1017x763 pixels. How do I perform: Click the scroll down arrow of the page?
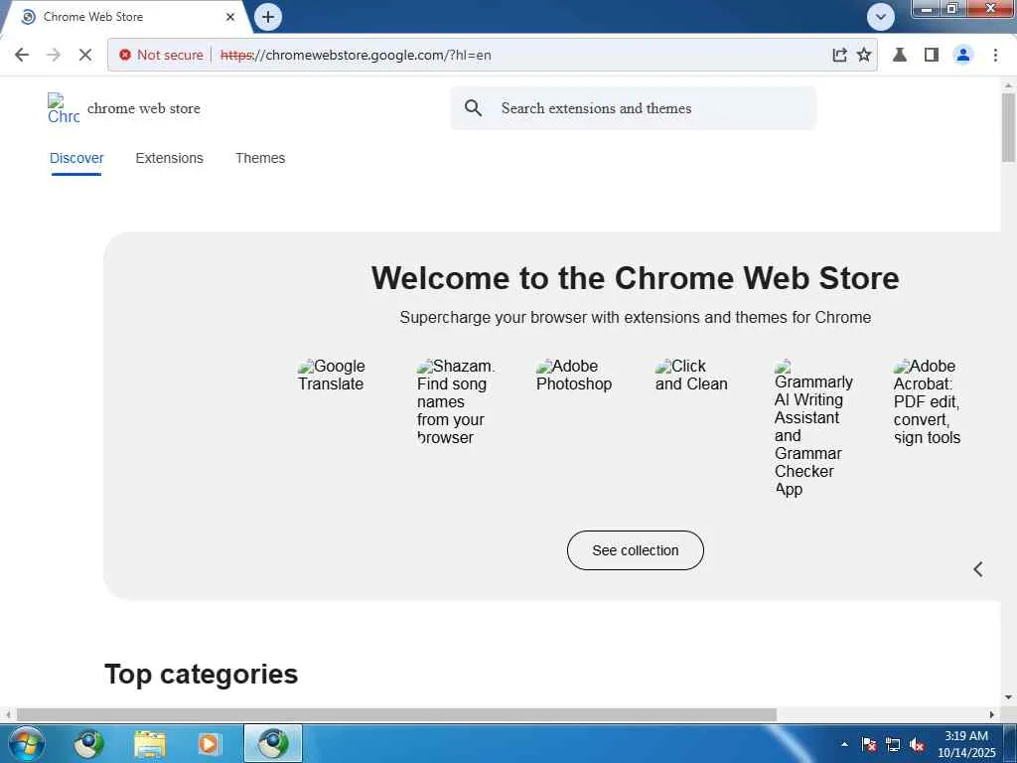click(1008, 698)
